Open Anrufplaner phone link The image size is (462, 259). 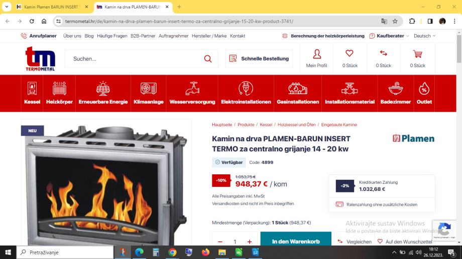coord(39,36)
